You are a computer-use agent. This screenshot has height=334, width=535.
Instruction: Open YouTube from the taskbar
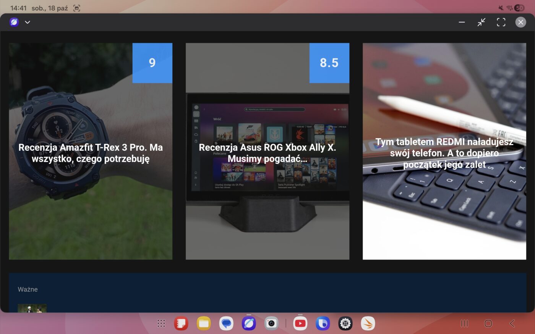pyautogui.click(x=300, y=324)
